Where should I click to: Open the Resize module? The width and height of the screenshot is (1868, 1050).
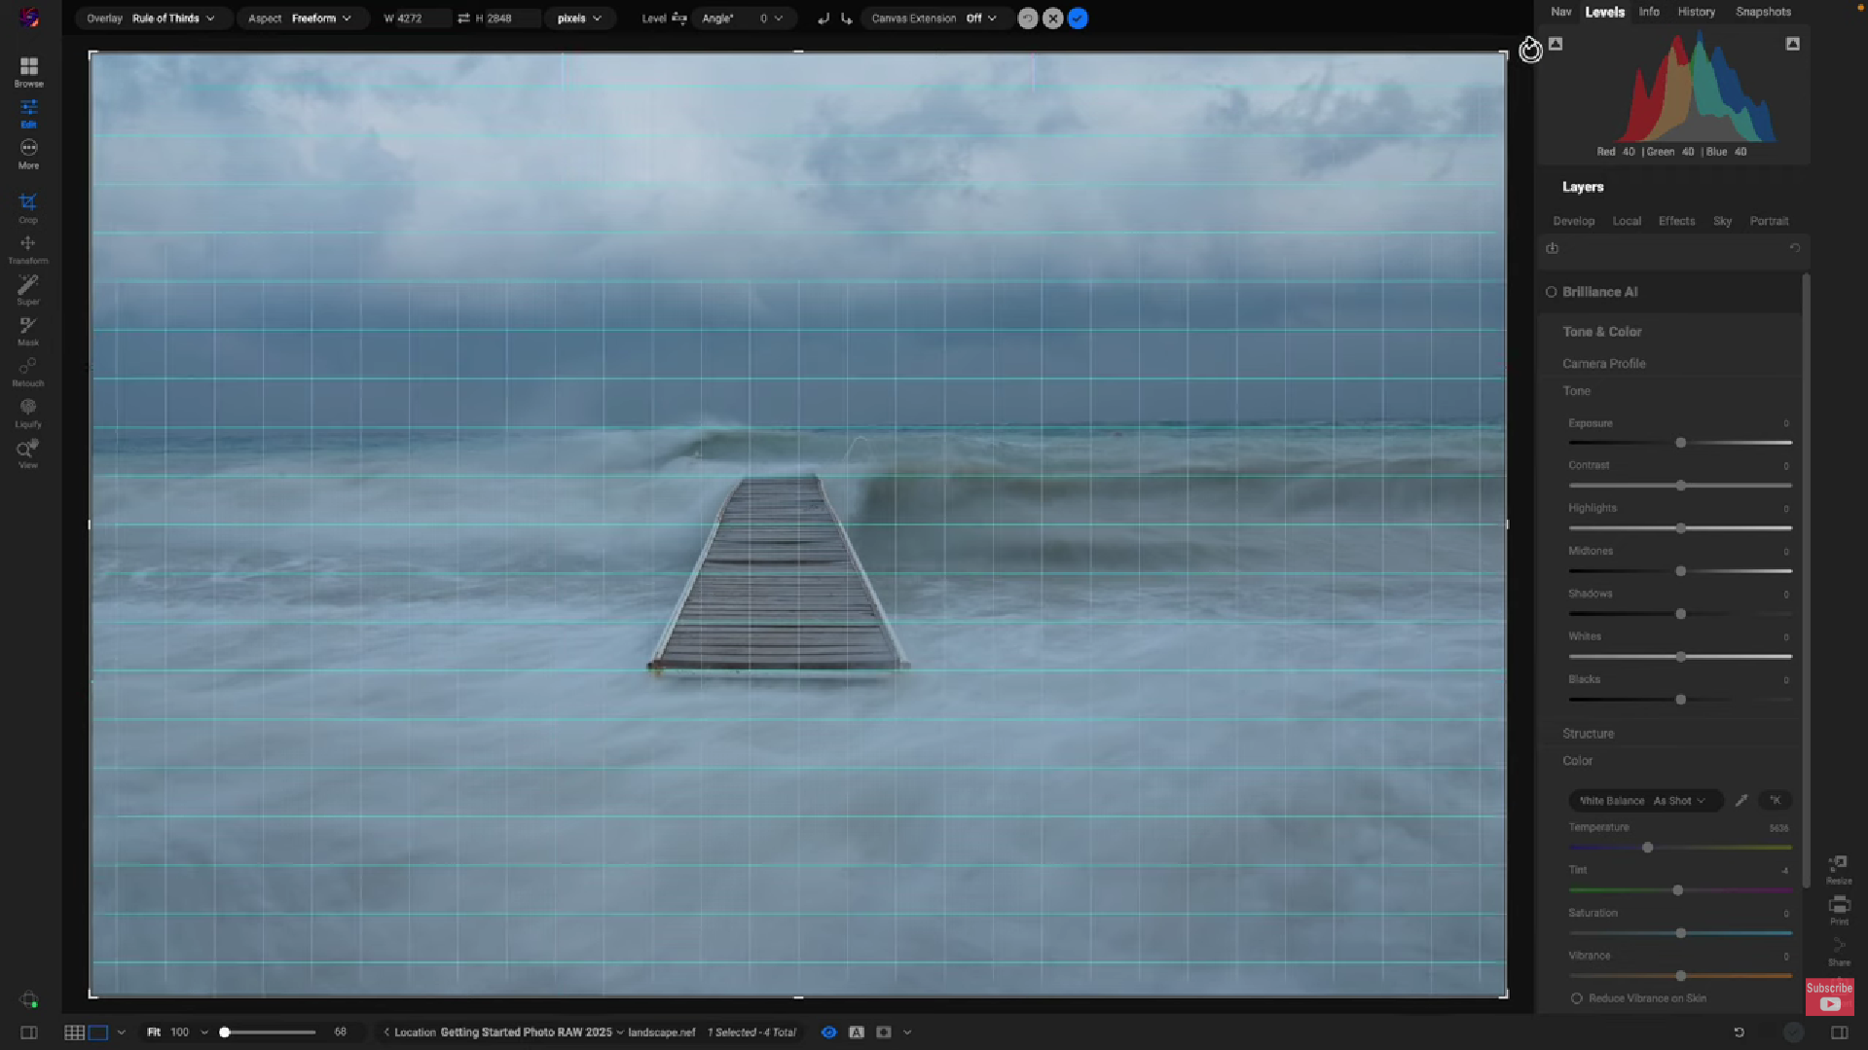(x=1838, y=869)
